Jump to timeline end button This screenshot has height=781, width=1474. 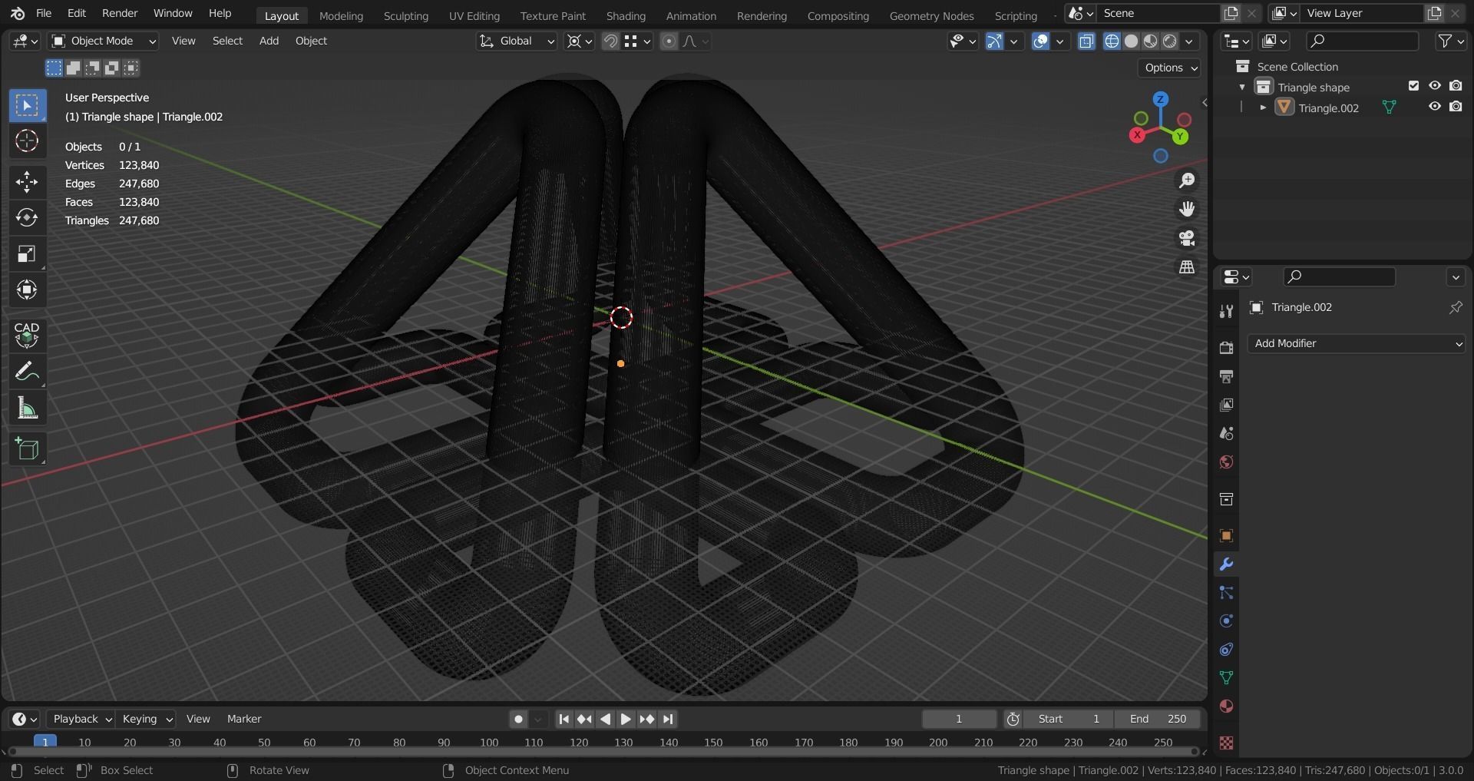(x=668, y=719)
